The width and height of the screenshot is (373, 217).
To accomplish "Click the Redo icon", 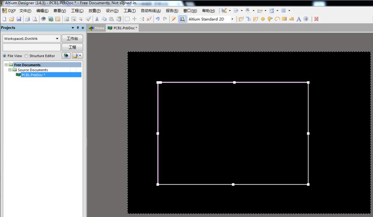I will [x=165, y=19].
